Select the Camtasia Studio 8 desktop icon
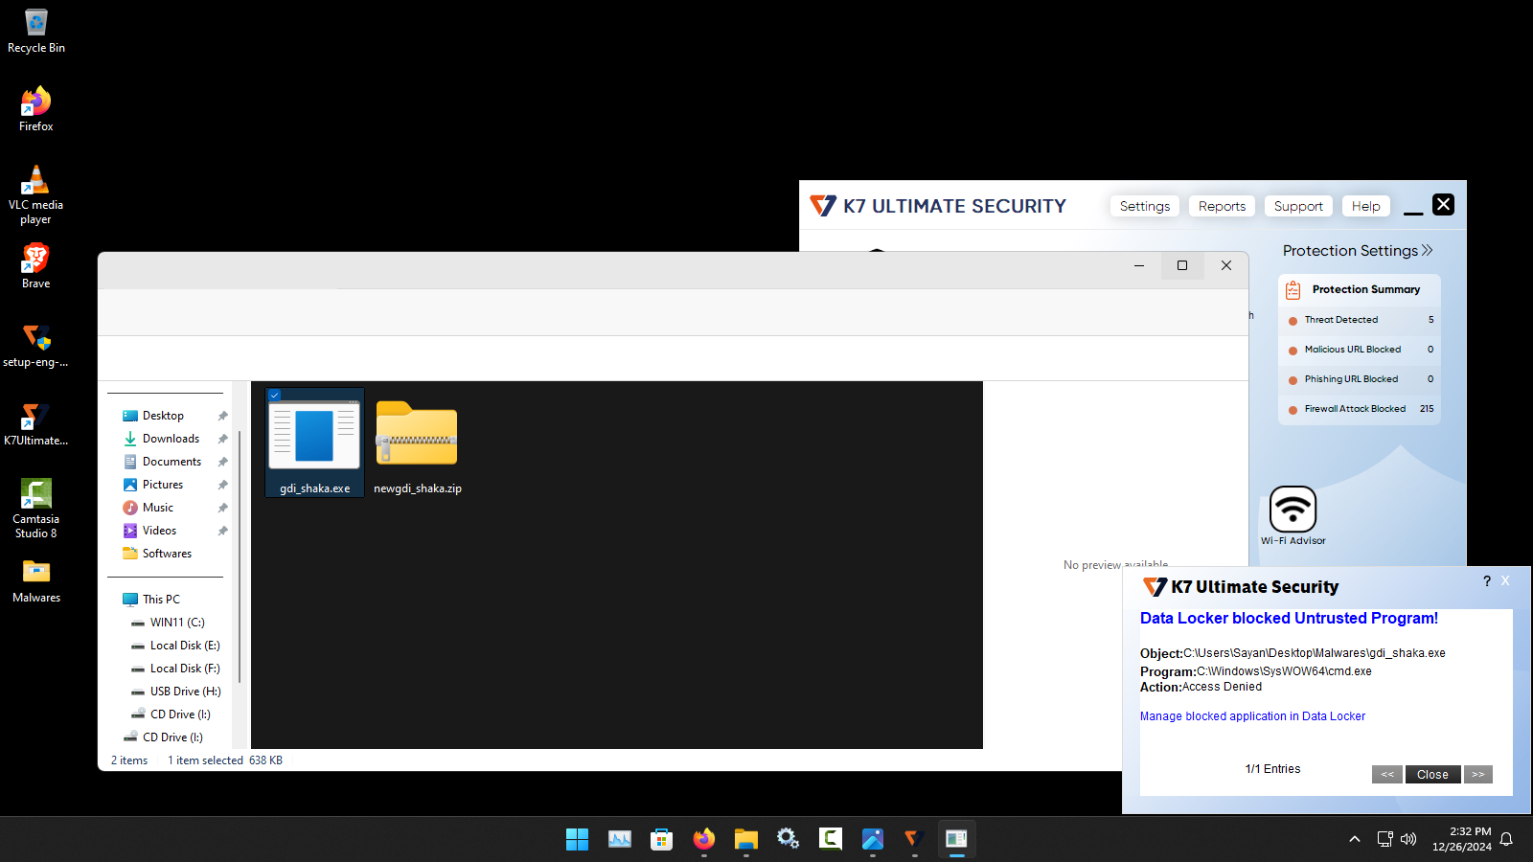Viewport: 1533px width, 862px height. 36,509
